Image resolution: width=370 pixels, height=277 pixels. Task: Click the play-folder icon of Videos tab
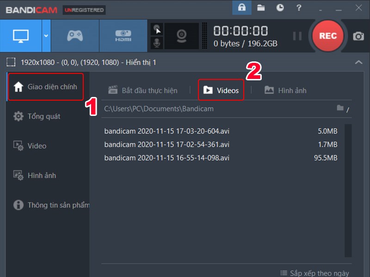[x=208, y=90]
